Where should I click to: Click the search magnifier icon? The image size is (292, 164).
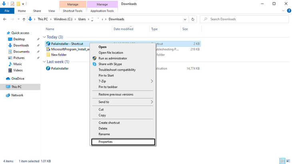point(206,19)
